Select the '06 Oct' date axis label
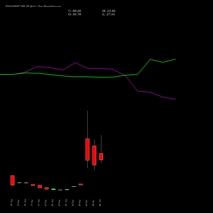The height and width of the screenshot is (213, 213). coord(100,203)
